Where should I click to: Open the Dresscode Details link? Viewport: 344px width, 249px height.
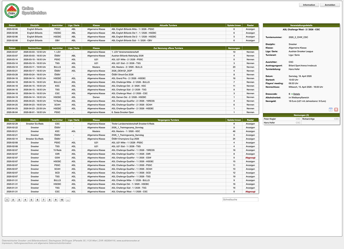coord(296,94)
